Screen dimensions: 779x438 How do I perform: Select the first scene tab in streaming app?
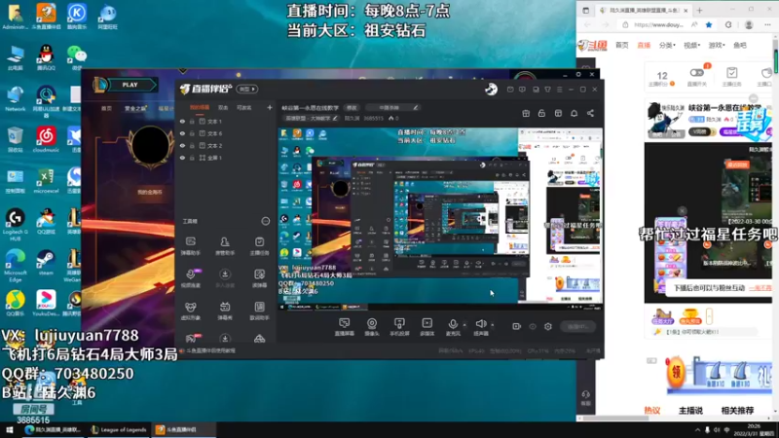click(200, 107)
